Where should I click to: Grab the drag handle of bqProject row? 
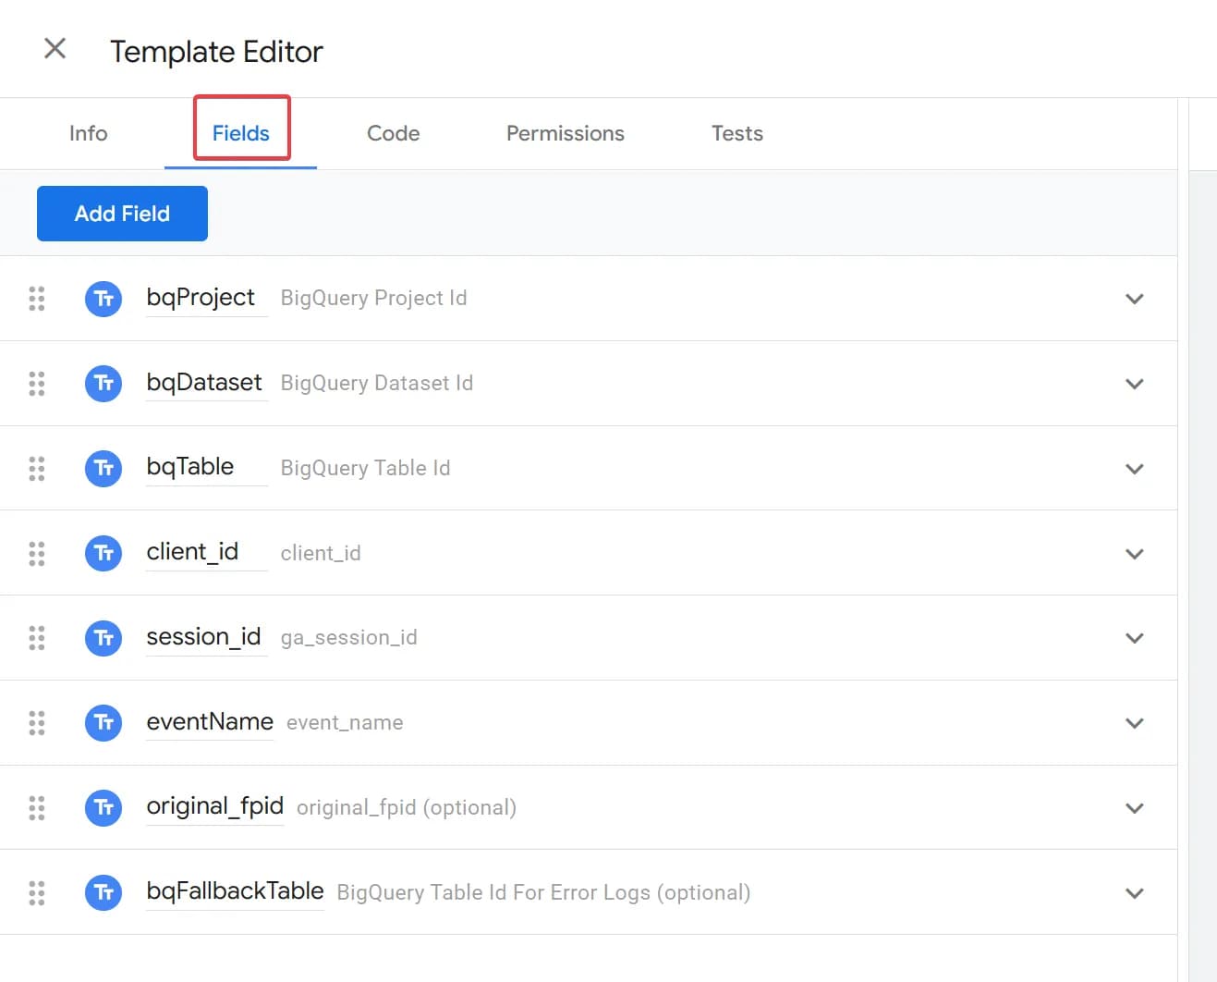pos(37,299)
